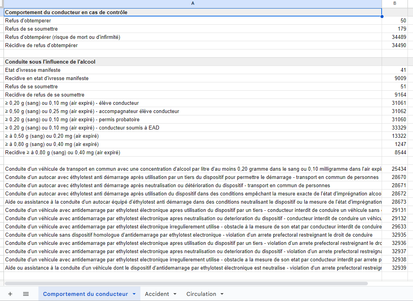The width and height of the screenshot is (413, 301).
Task: Select cell 'Conduite d'un vehicule sans dispositif homologue'
Action: 193,235
